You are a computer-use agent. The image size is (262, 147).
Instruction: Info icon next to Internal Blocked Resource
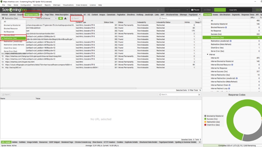point(232,65)
